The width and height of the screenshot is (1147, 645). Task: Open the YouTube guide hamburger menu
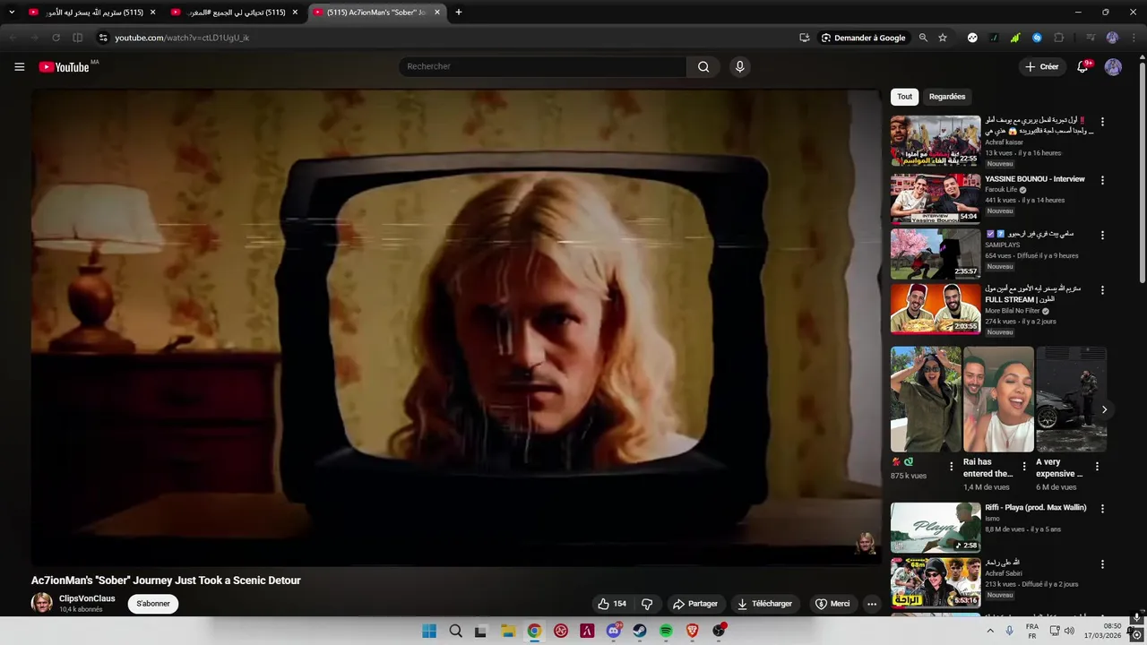[x=19, y=67]
